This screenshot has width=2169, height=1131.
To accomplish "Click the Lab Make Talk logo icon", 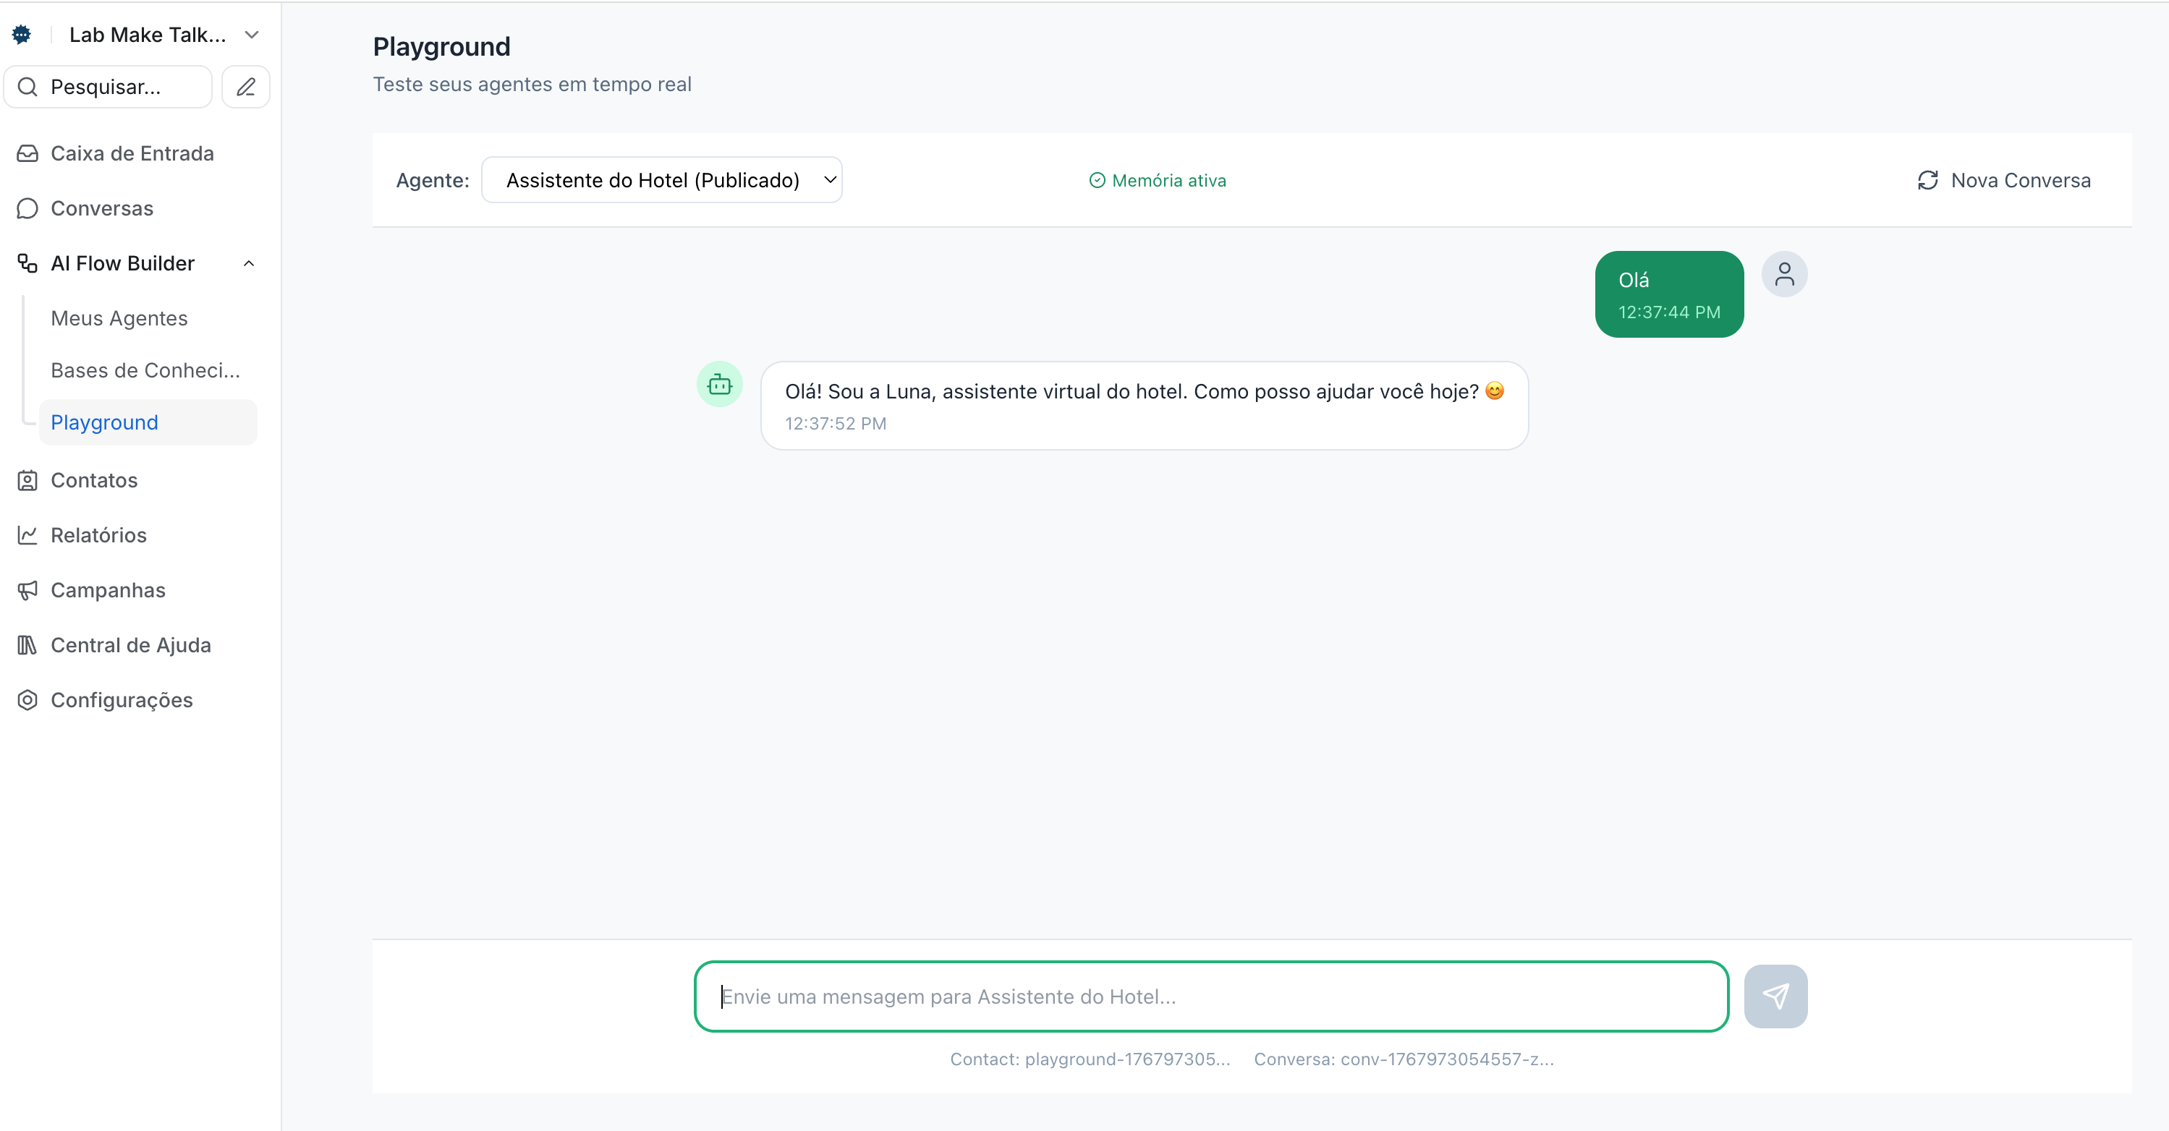I will click(22, 35).
